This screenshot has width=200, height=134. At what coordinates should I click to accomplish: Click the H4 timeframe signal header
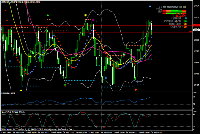click(x=185, y=7)
